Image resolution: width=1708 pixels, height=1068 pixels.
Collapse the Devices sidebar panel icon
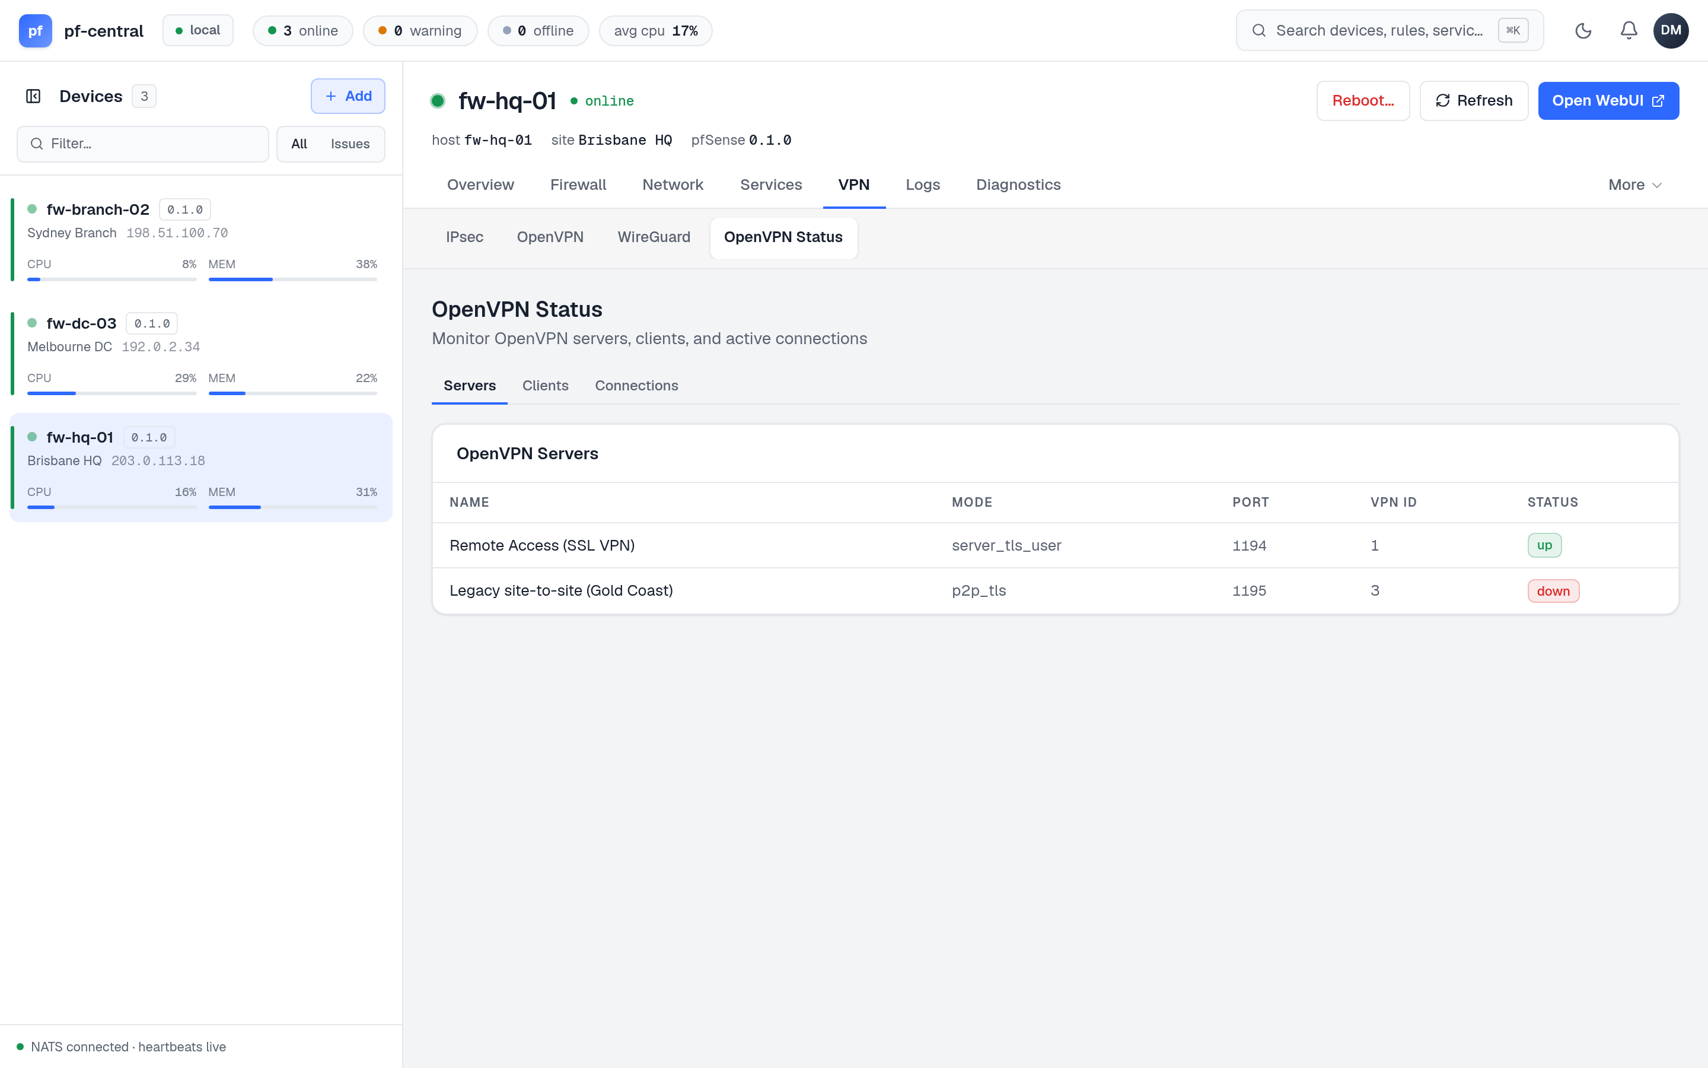33,96
